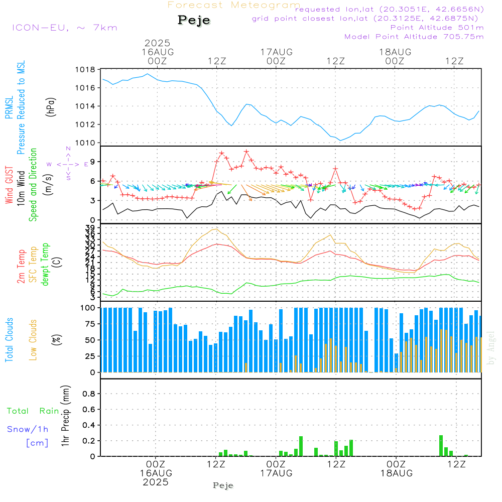Click the 'ICON-EU, ~ 7km' model label
Screen dimensions: 502x502
65,28
